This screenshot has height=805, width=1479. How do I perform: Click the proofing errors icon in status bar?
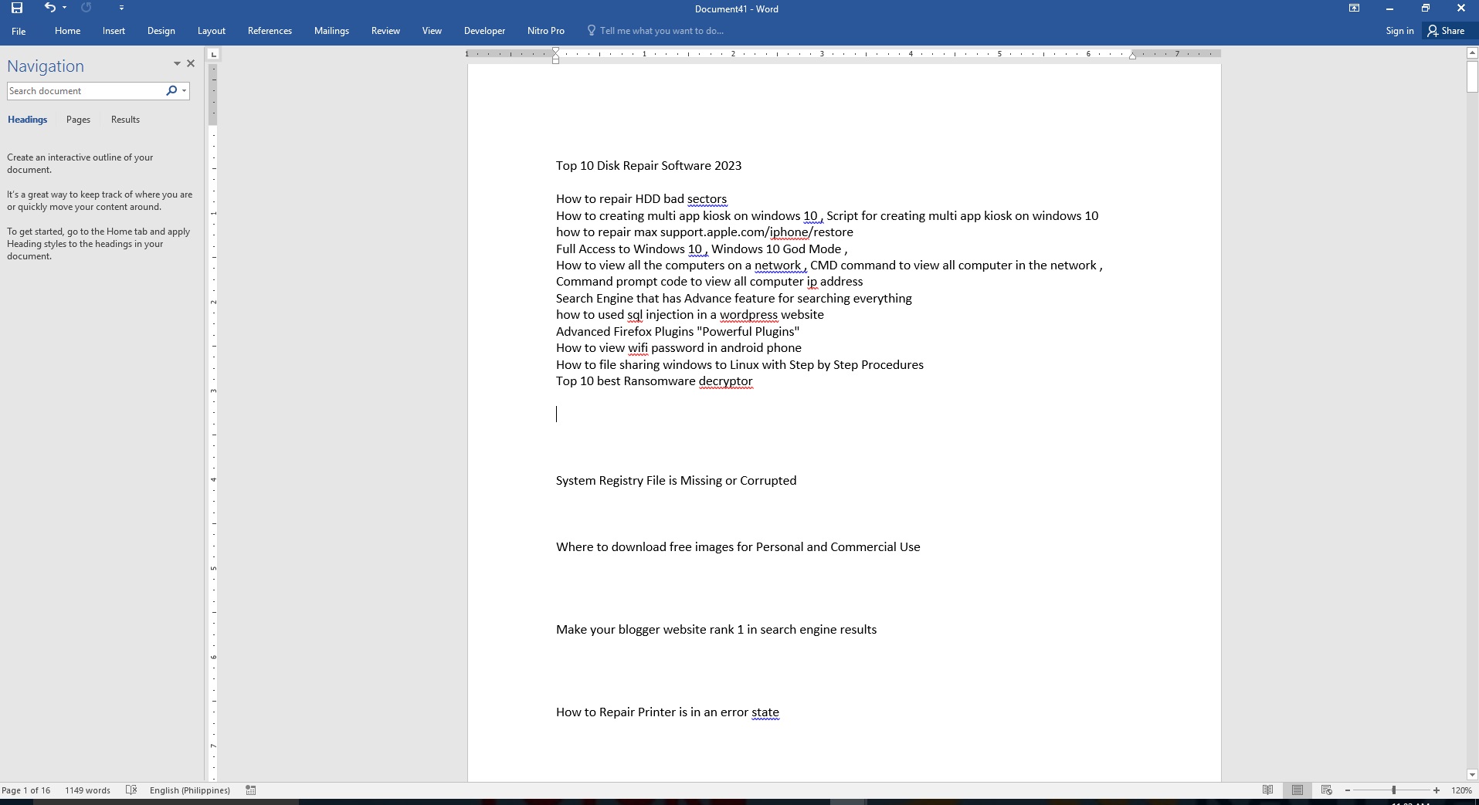click(x=131, y=790)
